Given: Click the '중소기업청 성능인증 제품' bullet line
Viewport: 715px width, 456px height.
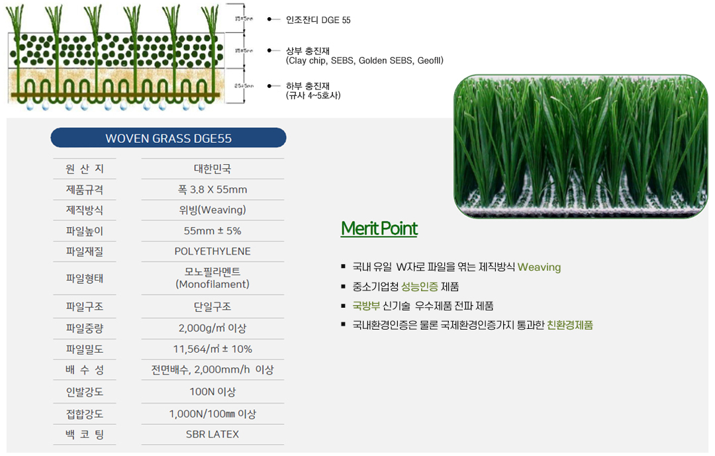Looking at the screenshot, I should [405, 287].
